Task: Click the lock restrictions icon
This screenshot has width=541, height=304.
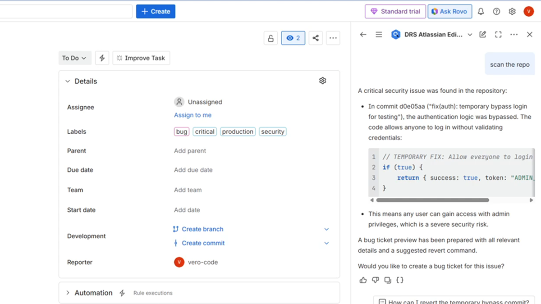Action: pyautogui.click(x=270, y=38)
